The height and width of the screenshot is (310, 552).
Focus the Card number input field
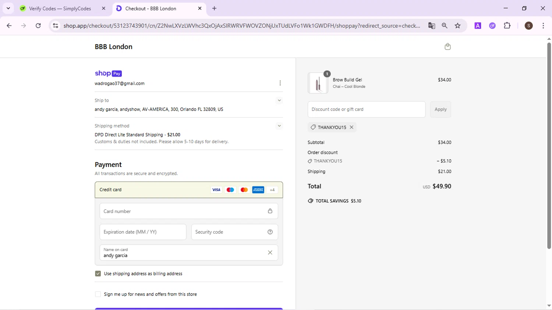click(x=189, y=211)
